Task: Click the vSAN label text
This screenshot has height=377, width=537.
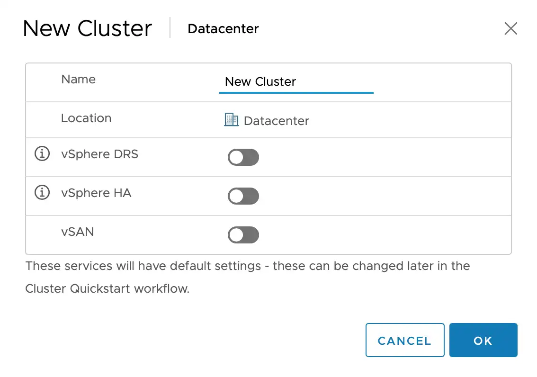Action: [77, 232]
